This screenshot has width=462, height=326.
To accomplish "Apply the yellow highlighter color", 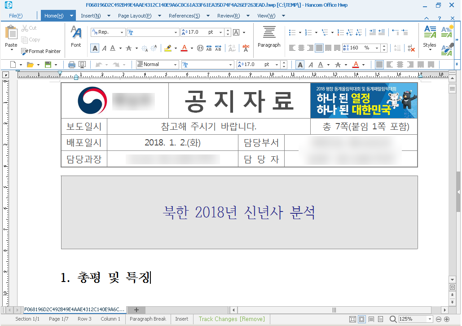I will (x=168, y=48).
